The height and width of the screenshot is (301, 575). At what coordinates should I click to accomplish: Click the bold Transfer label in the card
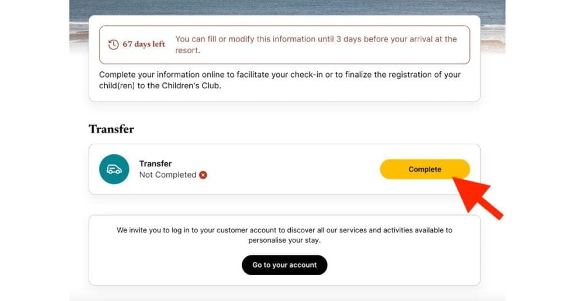point(155,163)
